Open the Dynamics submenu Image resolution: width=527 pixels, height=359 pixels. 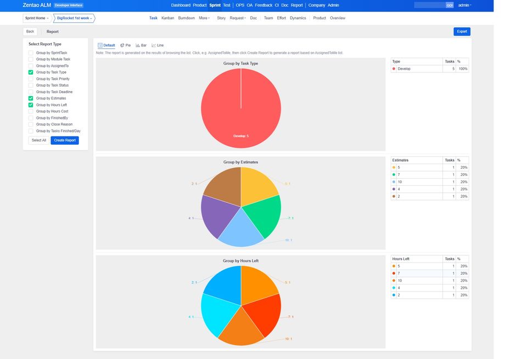click(x=298, y=18)
